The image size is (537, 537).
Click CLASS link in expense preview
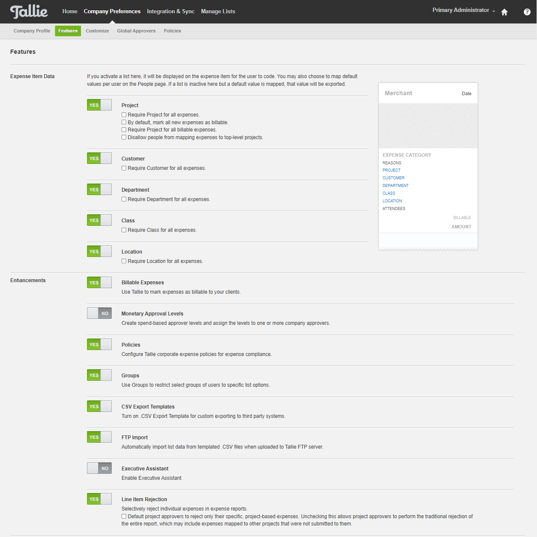pyautogui.click(x=389, y=193)
